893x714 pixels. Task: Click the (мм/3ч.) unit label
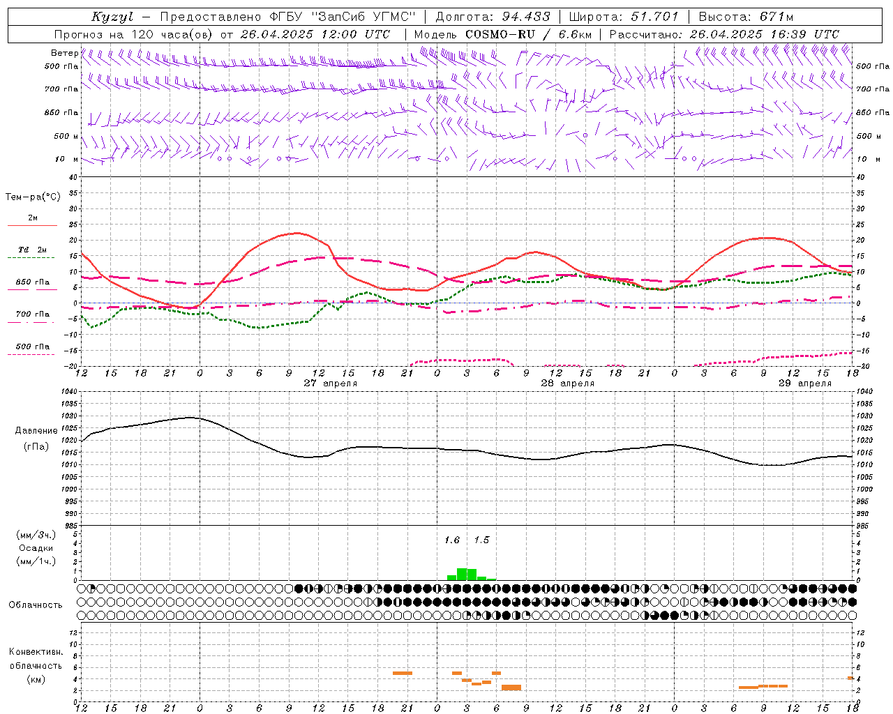[x=36, y=535]
